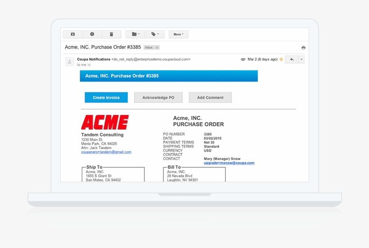Show recipient details arrow next to "to me"
The width and height of the screenshot is (369, 248).
tap(89, 65)
